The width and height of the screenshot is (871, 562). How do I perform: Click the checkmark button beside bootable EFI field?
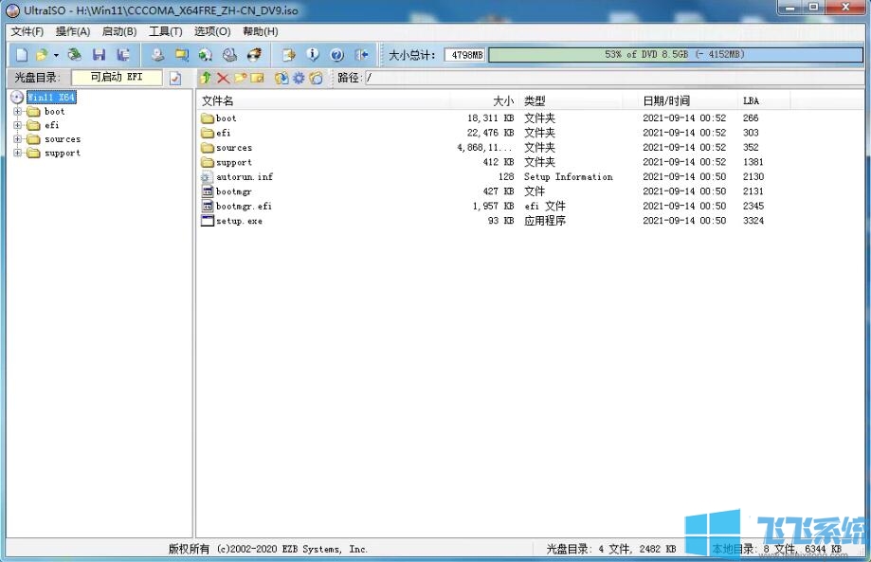[175, 78]
